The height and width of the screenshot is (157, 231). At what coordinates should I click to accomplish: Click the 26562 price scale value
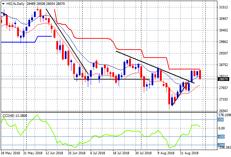(x=223, y=111)
